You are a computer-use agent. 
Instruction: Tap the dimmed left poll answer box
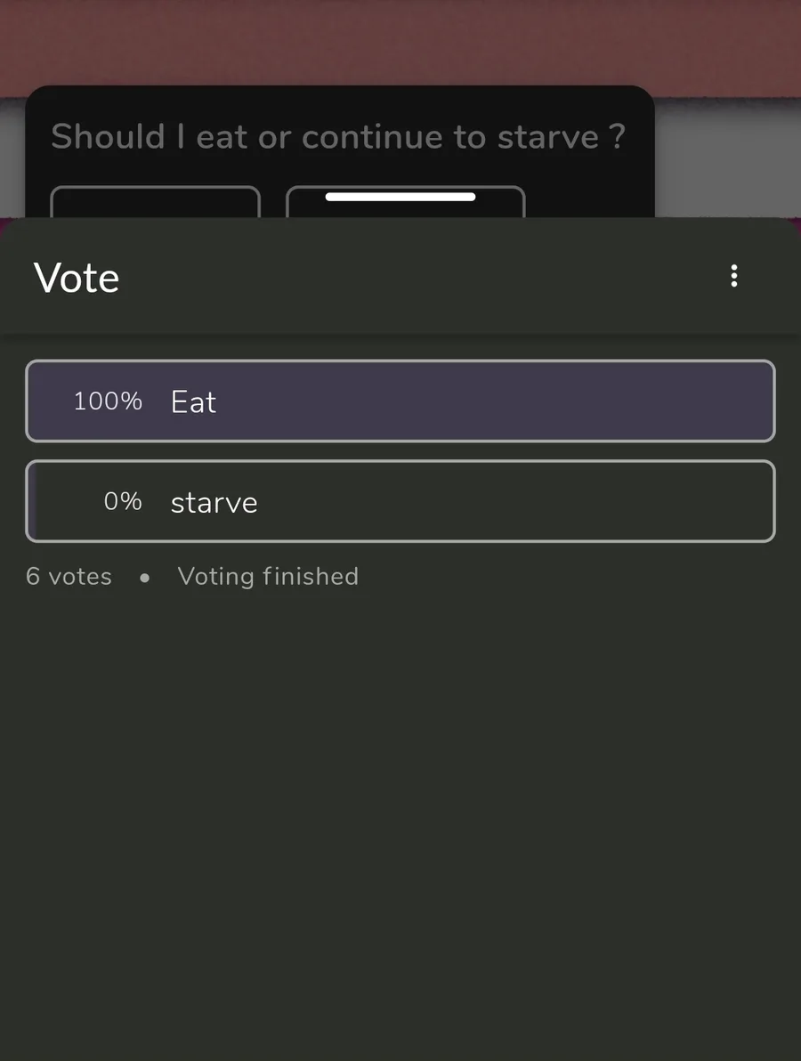[x=156, y=202]
